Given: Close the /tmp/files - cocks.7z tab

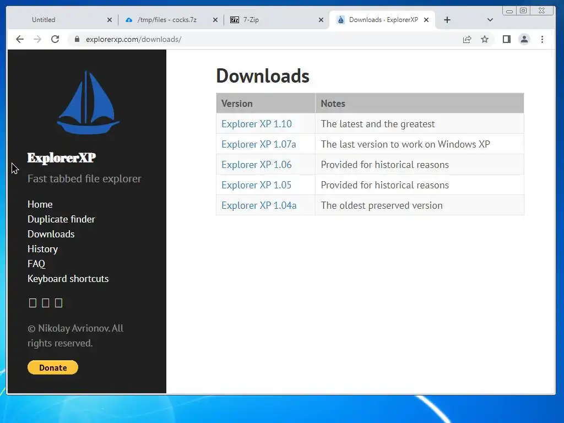Looking at the screenshot, I should pyautogui.click(x=215, y=20).
